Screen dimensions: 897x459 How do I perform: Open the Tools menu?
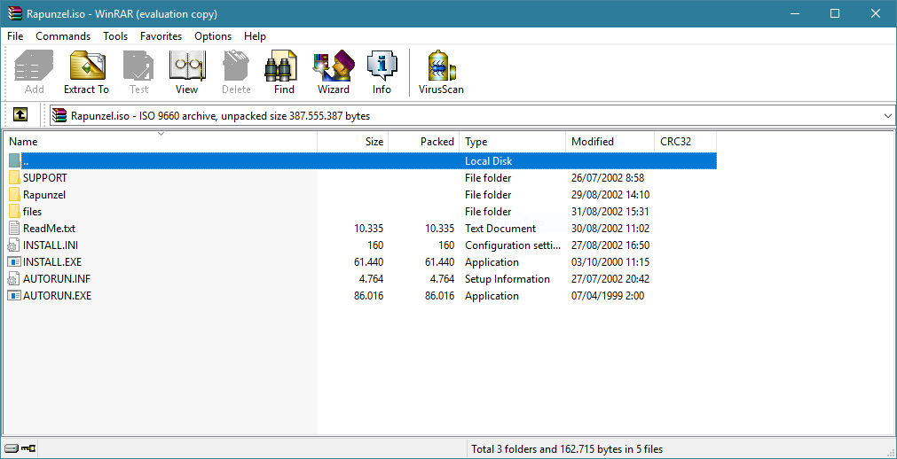click(115, 36)
